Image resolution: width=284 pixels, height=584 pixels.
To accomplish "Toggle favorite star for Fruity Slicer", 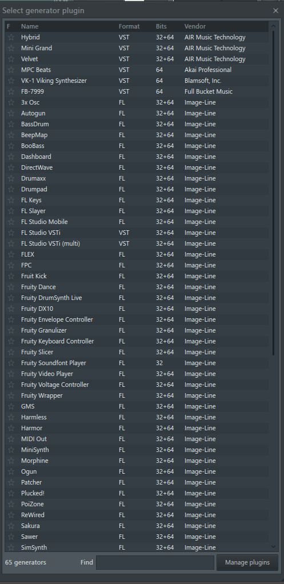I will 11,352.
